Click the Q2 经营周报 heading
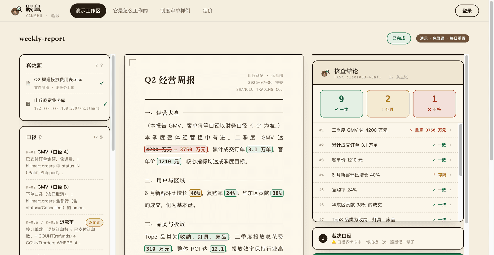Viewport: 494px width, 255px height. (x=170, y=80)
